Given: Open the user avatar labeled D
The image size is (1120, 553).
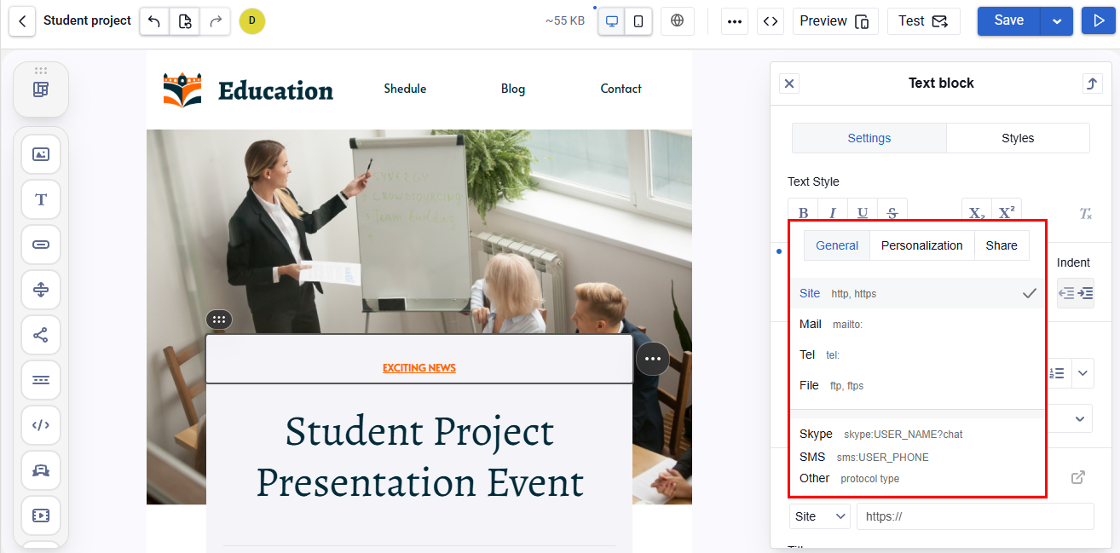Looking at the screenshot, I should point(252,21).
